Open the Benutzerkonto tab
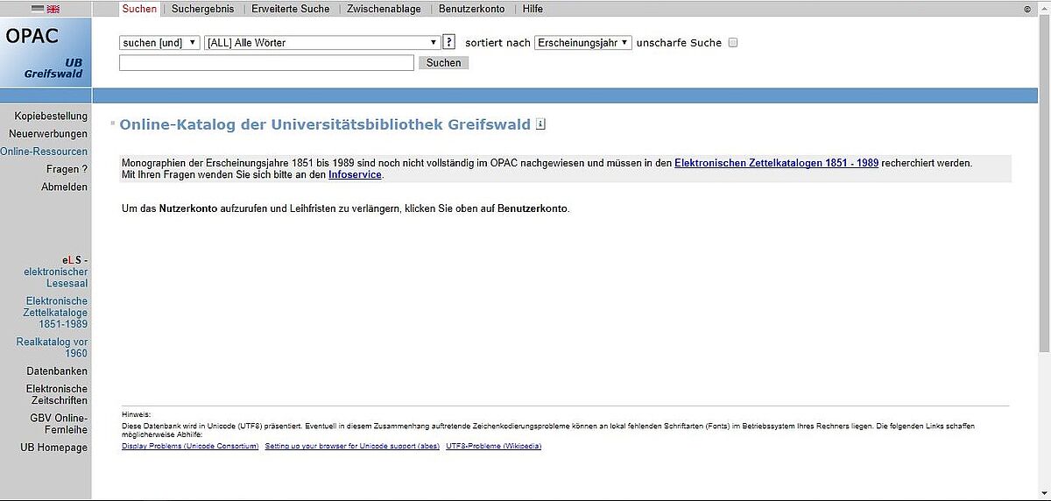The width and height of the screenshot is (1051, 501). point(471,9)
